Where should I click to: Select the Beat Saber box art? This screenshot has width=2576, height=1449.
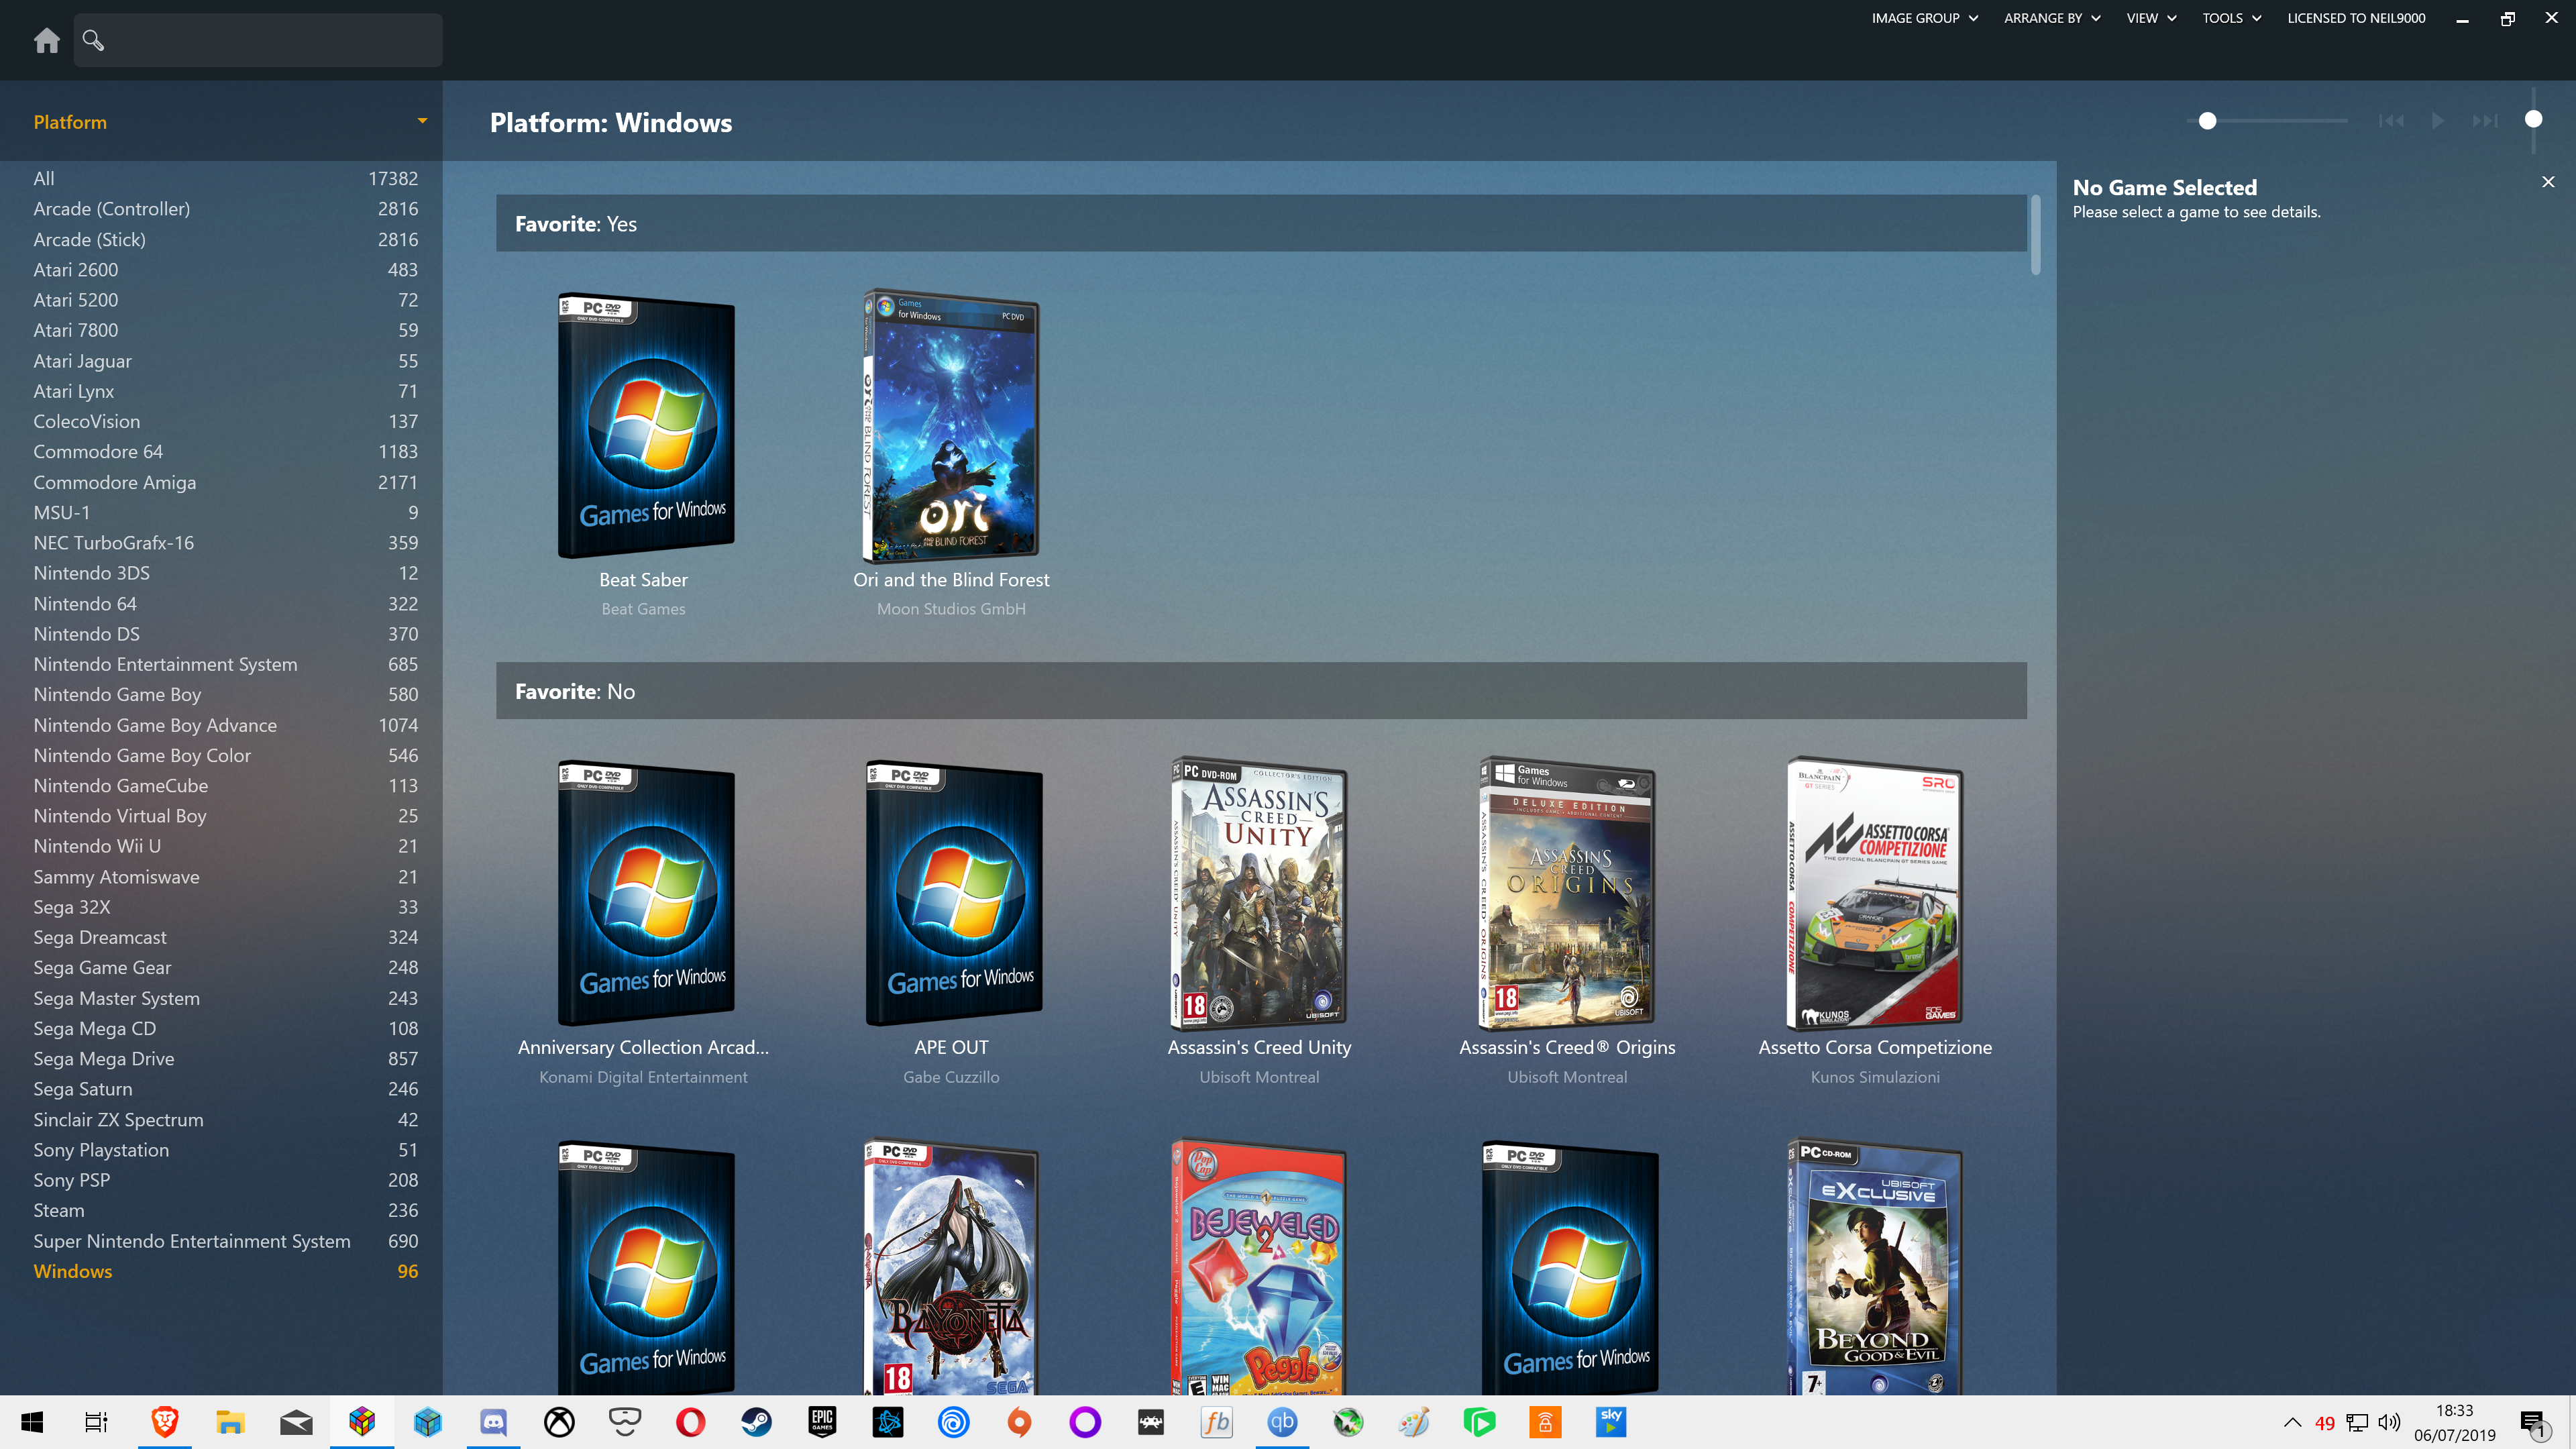pos(646,425)
